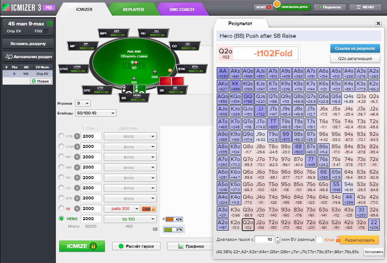Open the HU action dropdown

pos(130,178)
